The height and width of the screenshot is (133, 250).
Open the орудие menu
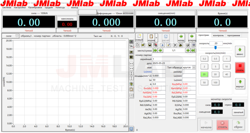(x=49, y=7)
